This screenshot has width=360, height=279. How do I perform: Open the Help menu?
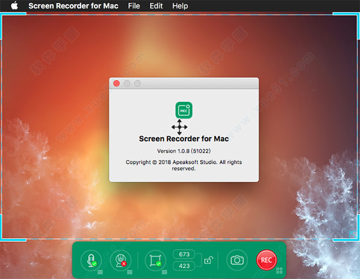click(180, 6)
